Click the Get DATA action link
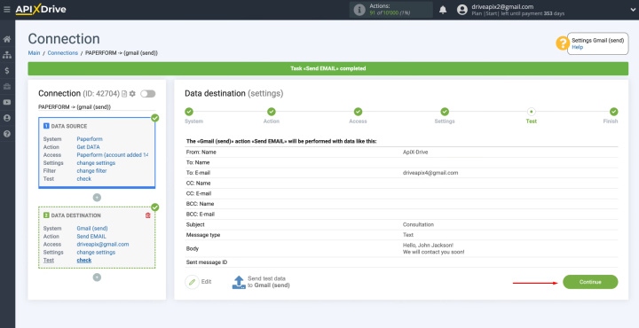This screenshot has width=639, height=328. [88, 147]
